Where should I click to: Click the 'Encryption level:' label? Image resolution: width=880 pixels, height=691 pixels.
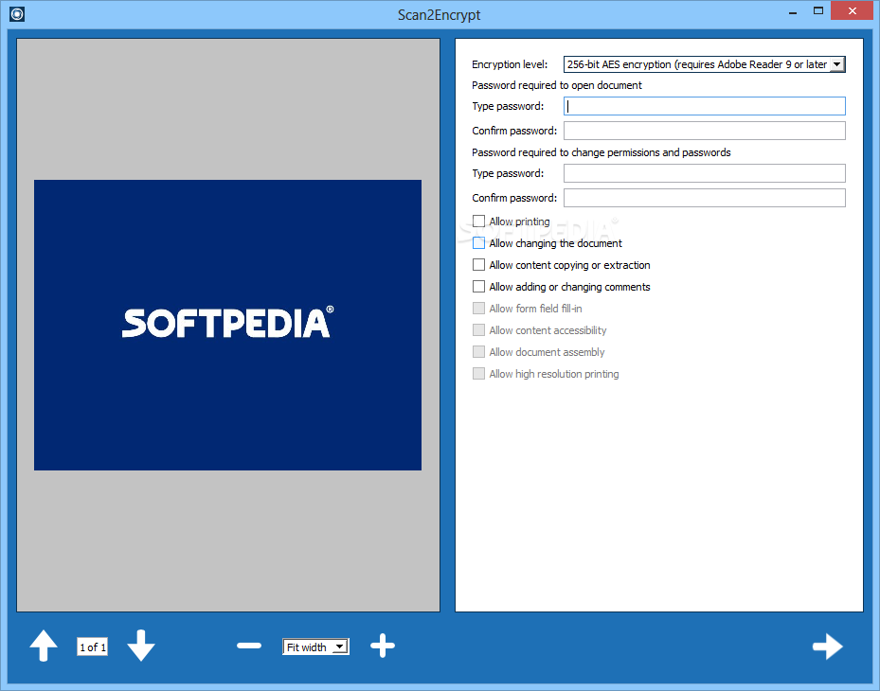510,64
